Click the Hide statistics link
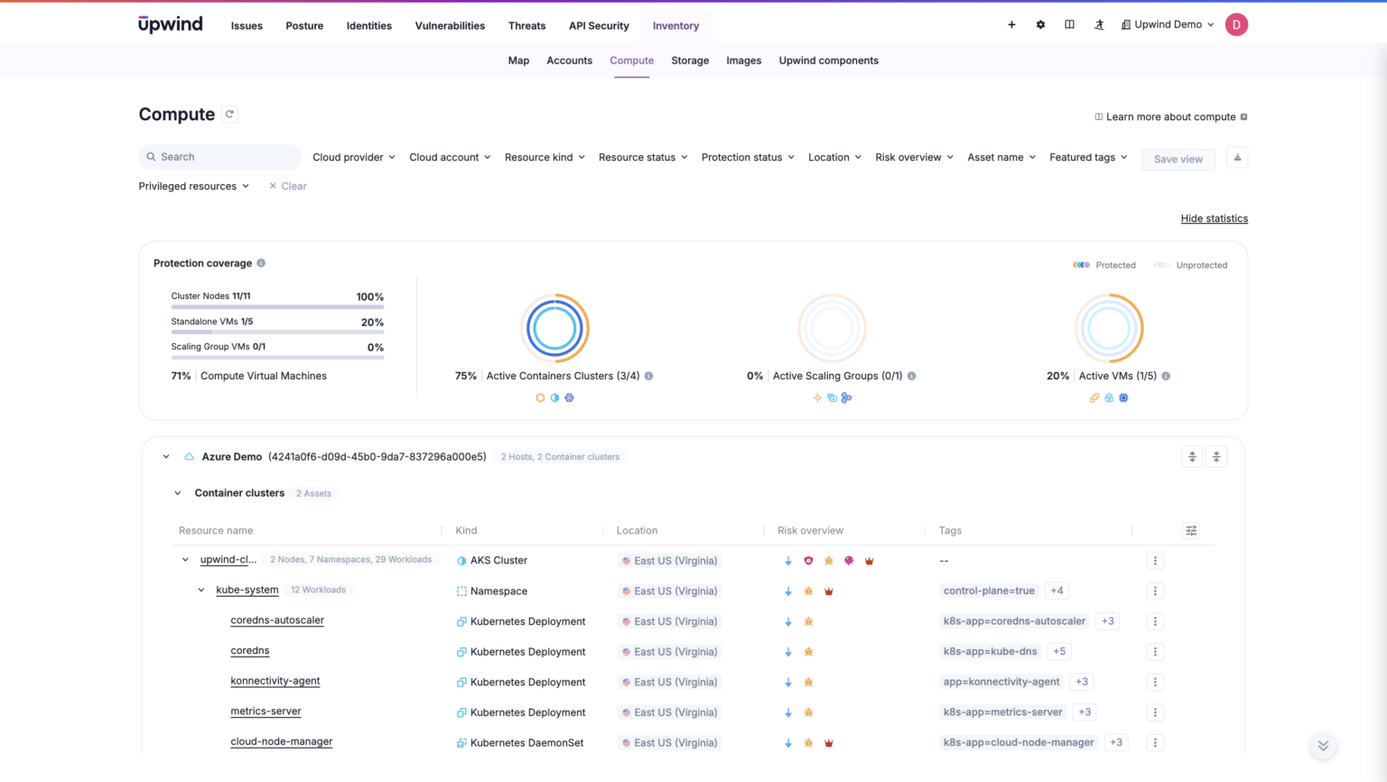The height and width of the screenshot is (782, 1387). pyautogui.click(x=1214, y=218)
